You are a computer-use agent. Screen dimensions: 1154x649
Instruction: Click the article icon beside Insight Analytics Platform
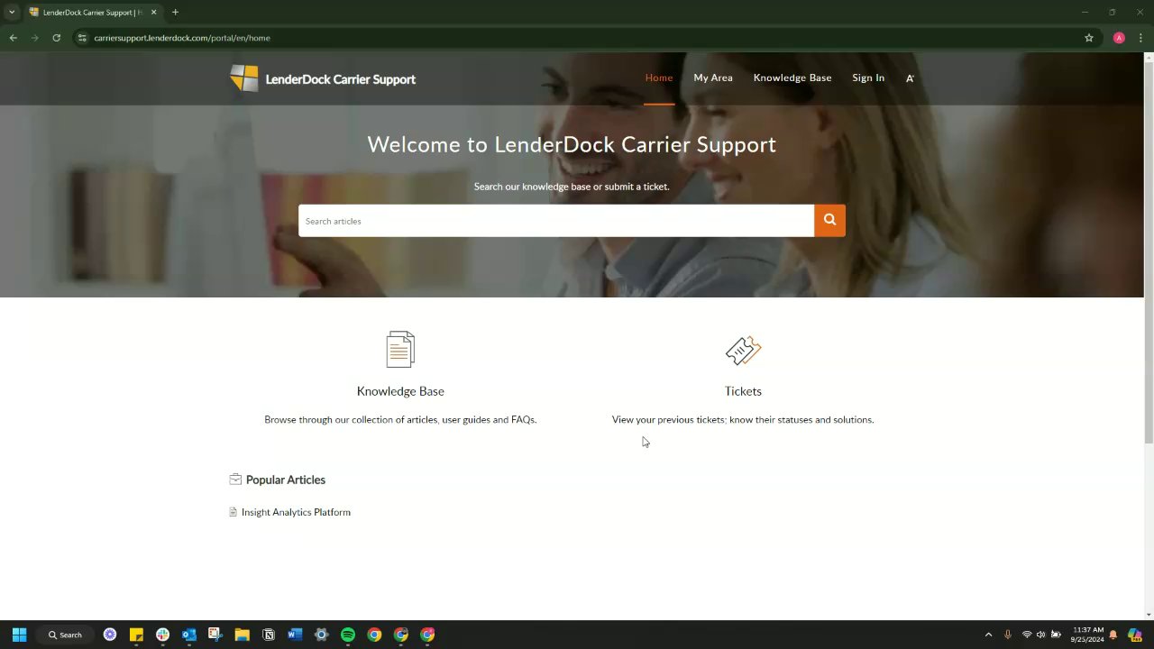coord(233,512)
